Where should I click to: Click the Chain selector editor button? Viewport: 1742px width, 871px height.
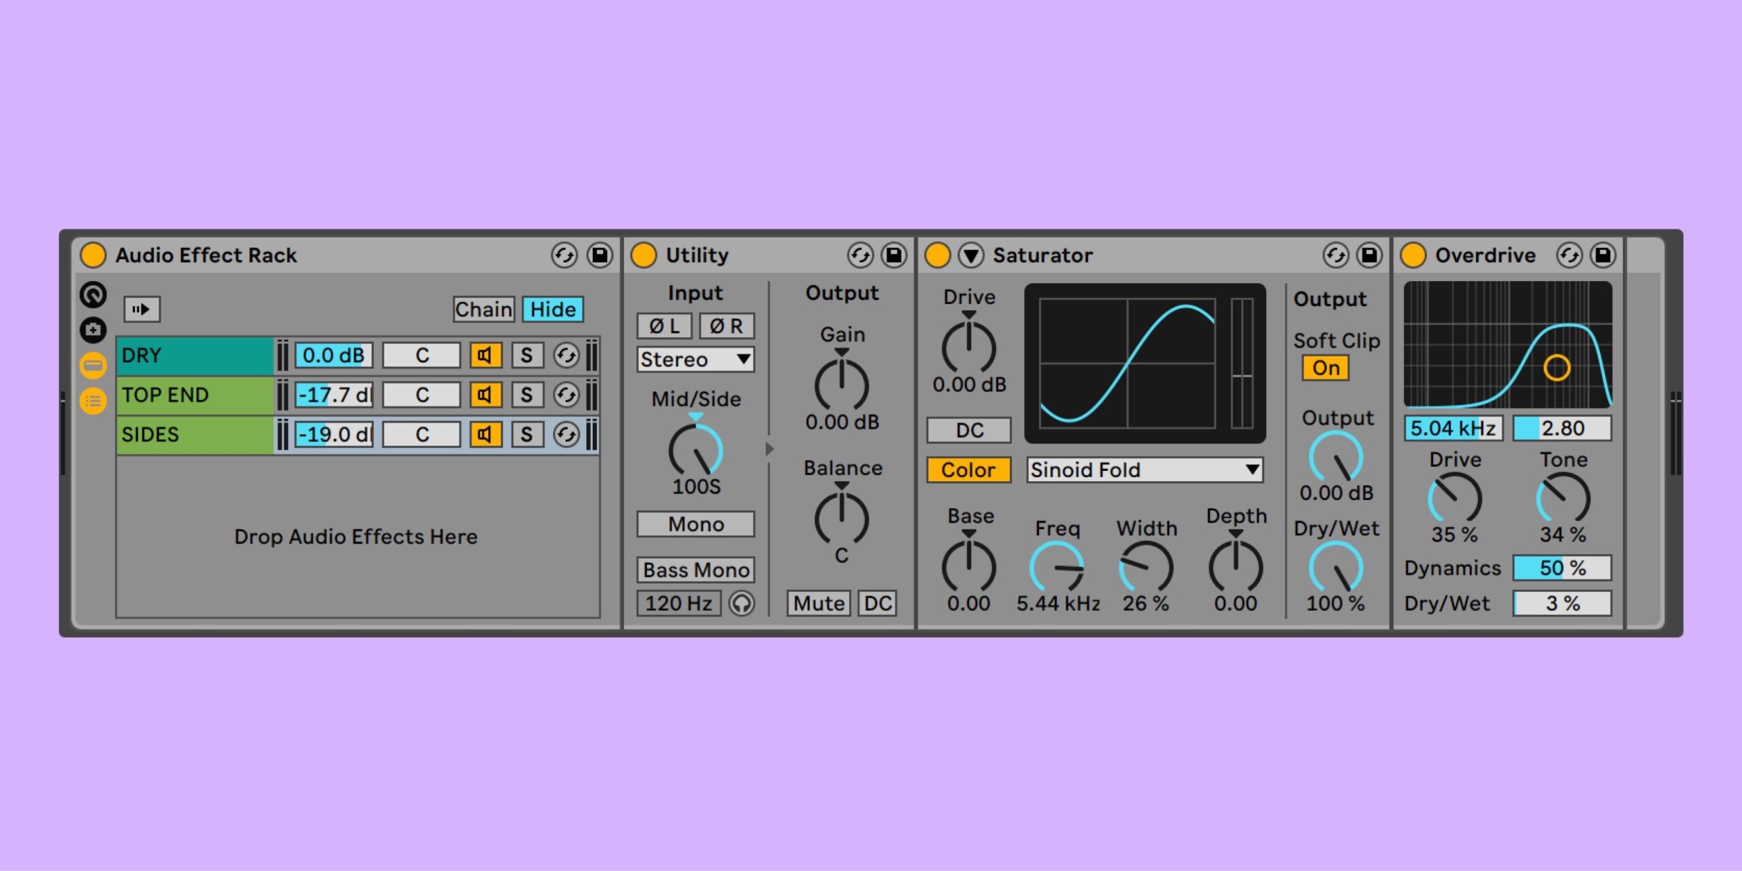(x=483, y=310)
